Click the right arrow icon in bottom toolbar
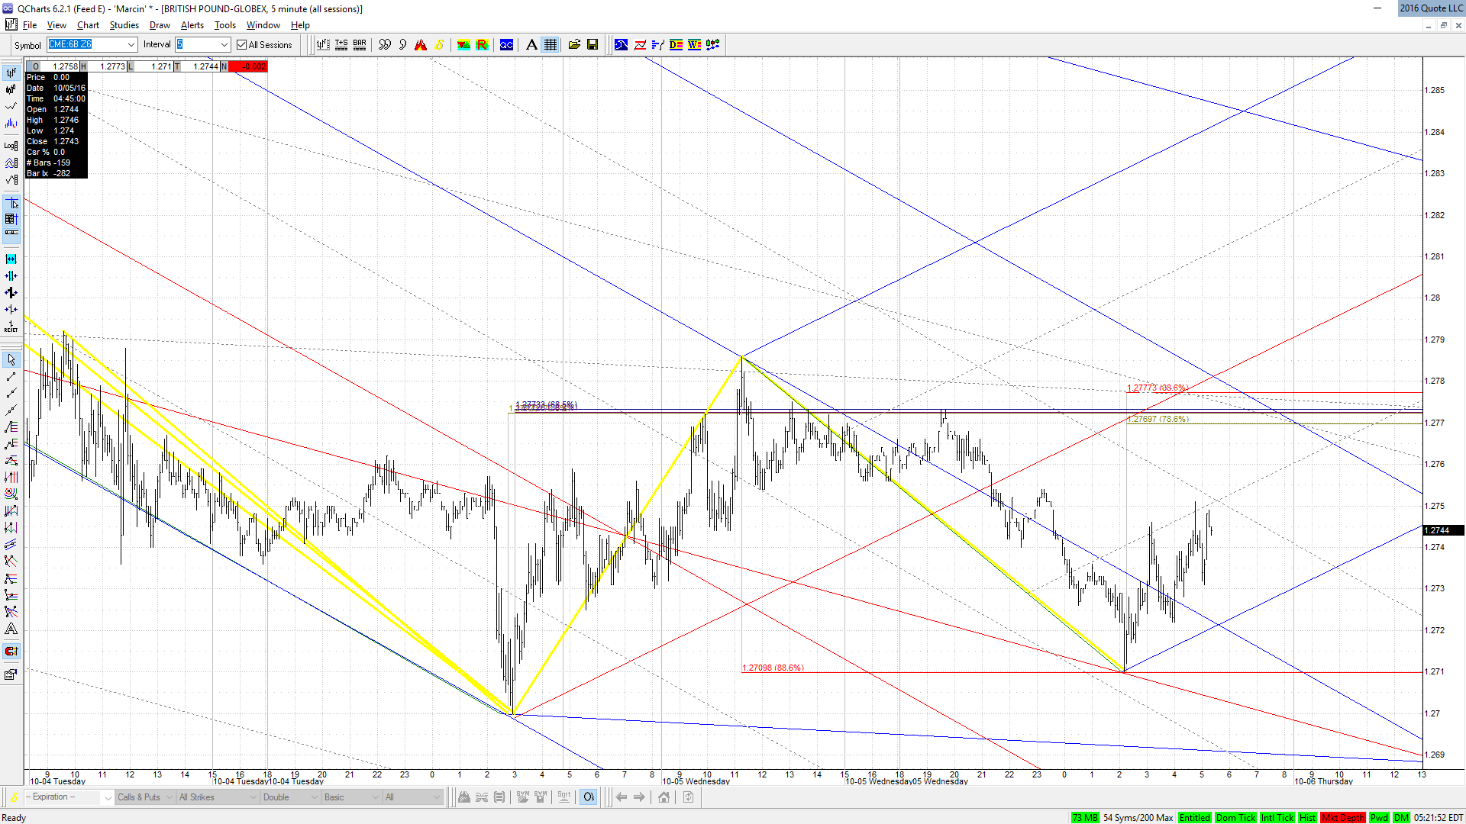The height and width of the screenshot is (824, 1466). (640, 797)
